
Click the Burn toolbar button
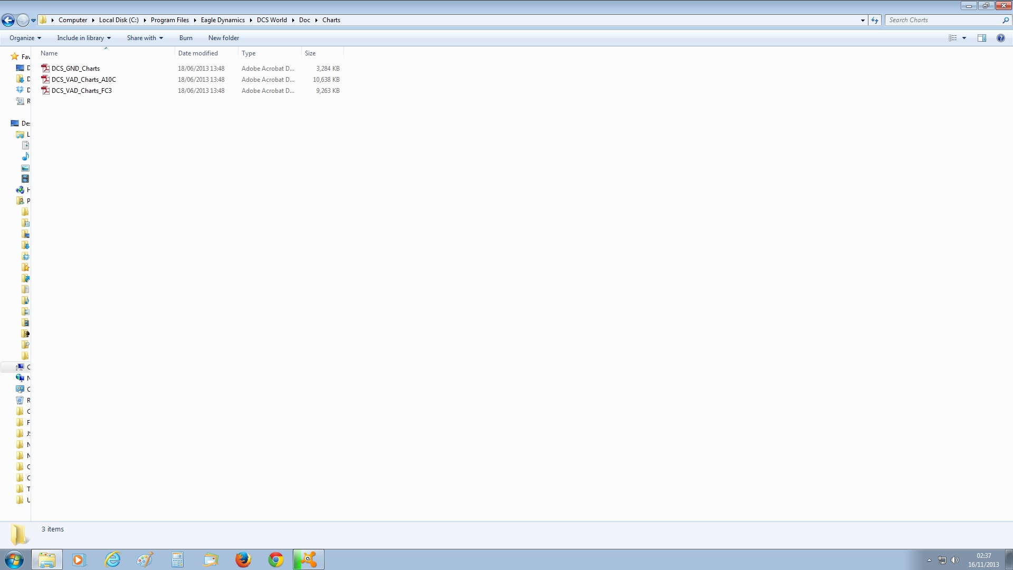[186, 38]
